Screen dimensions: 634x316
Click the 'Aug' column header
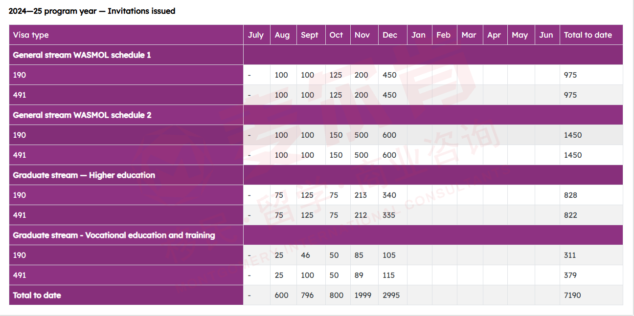pos(282,35)
